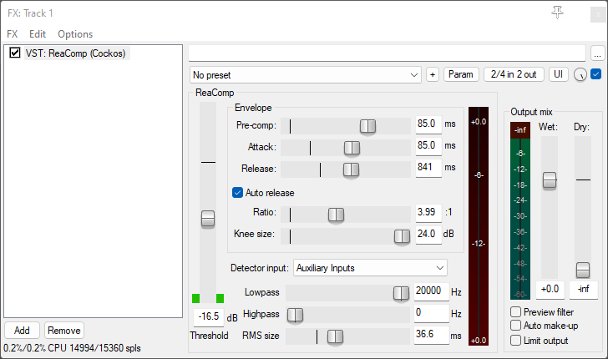Viewport: 608px width, 359px height.
Task: Open the 2/4 in 2 out routing
Action: click(x=514, y=74)
